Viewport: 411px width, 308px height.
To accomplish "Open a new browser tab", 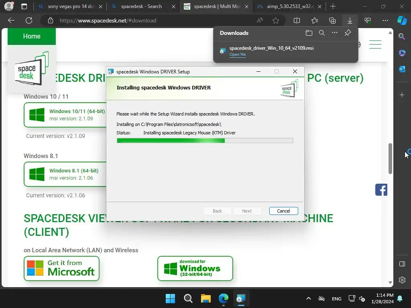I will click(x=333, y=6).
